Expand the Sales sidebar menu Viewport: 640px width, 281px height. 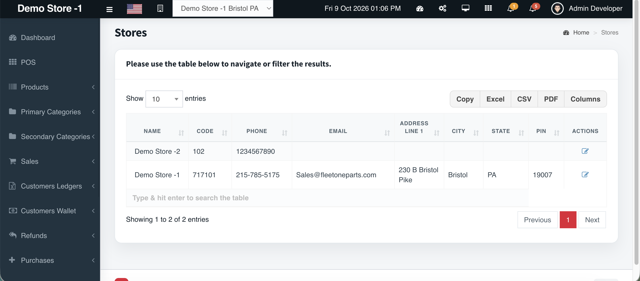point(50,161)
